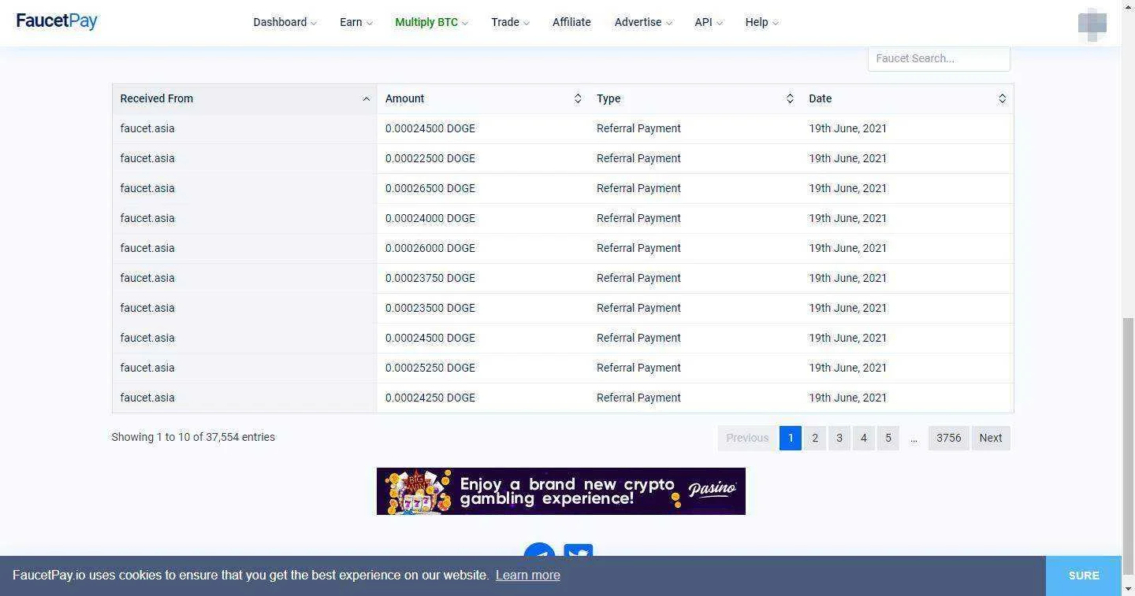This screenshot has width=1135, height=596.
Task: Click the Previous pagination button
Action: click(747, 438)
